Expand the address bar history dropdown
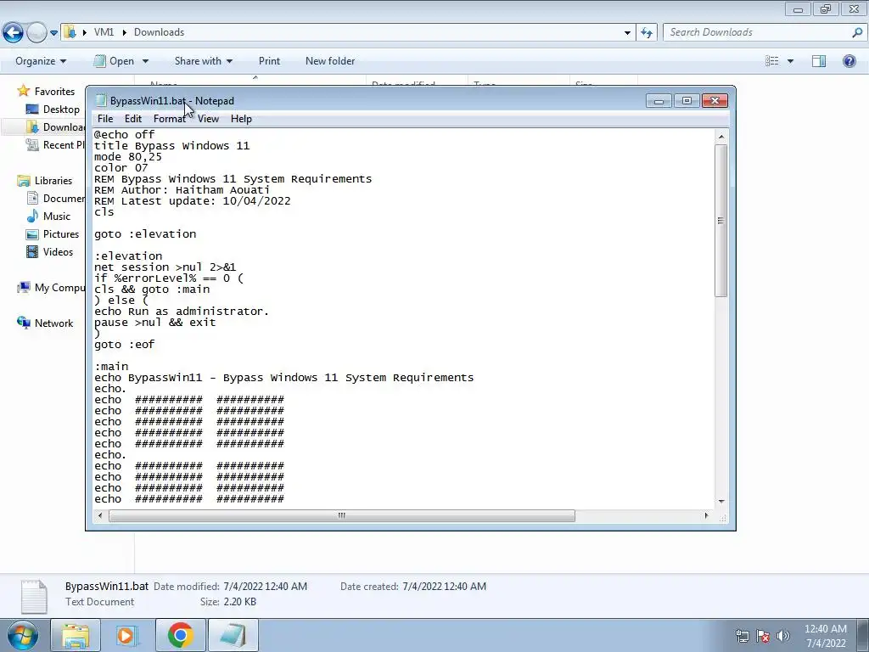Image resolution: width=869 pixels, height=652 pixels. click(x=627, y=33)
